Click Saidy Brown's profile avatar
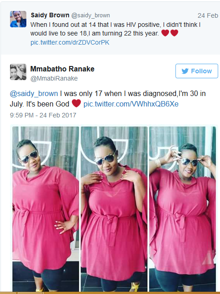Screen dimensions: 220x294 (18, 19)
